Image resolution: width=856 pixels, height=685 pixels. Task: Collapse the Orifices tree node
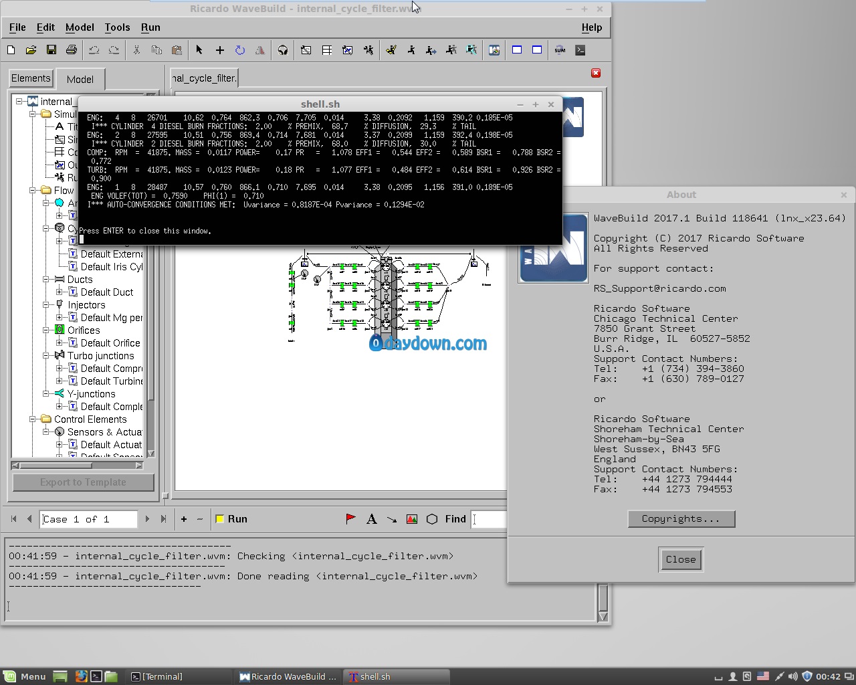coord(46,330)
